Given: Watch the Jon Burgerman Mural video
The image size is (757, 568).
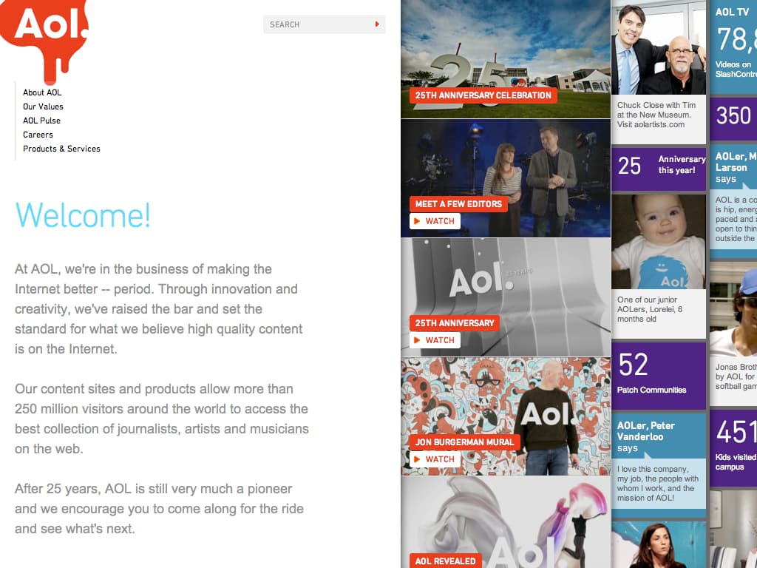Looking at the screenshot, I should tap(435, 459).
